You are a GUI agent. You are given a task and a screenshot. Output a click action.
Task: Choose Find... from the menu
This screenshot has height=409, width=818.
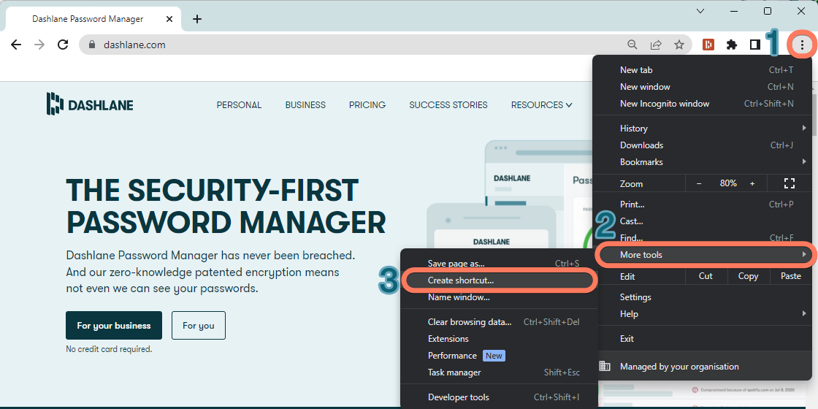coord(702,238)
